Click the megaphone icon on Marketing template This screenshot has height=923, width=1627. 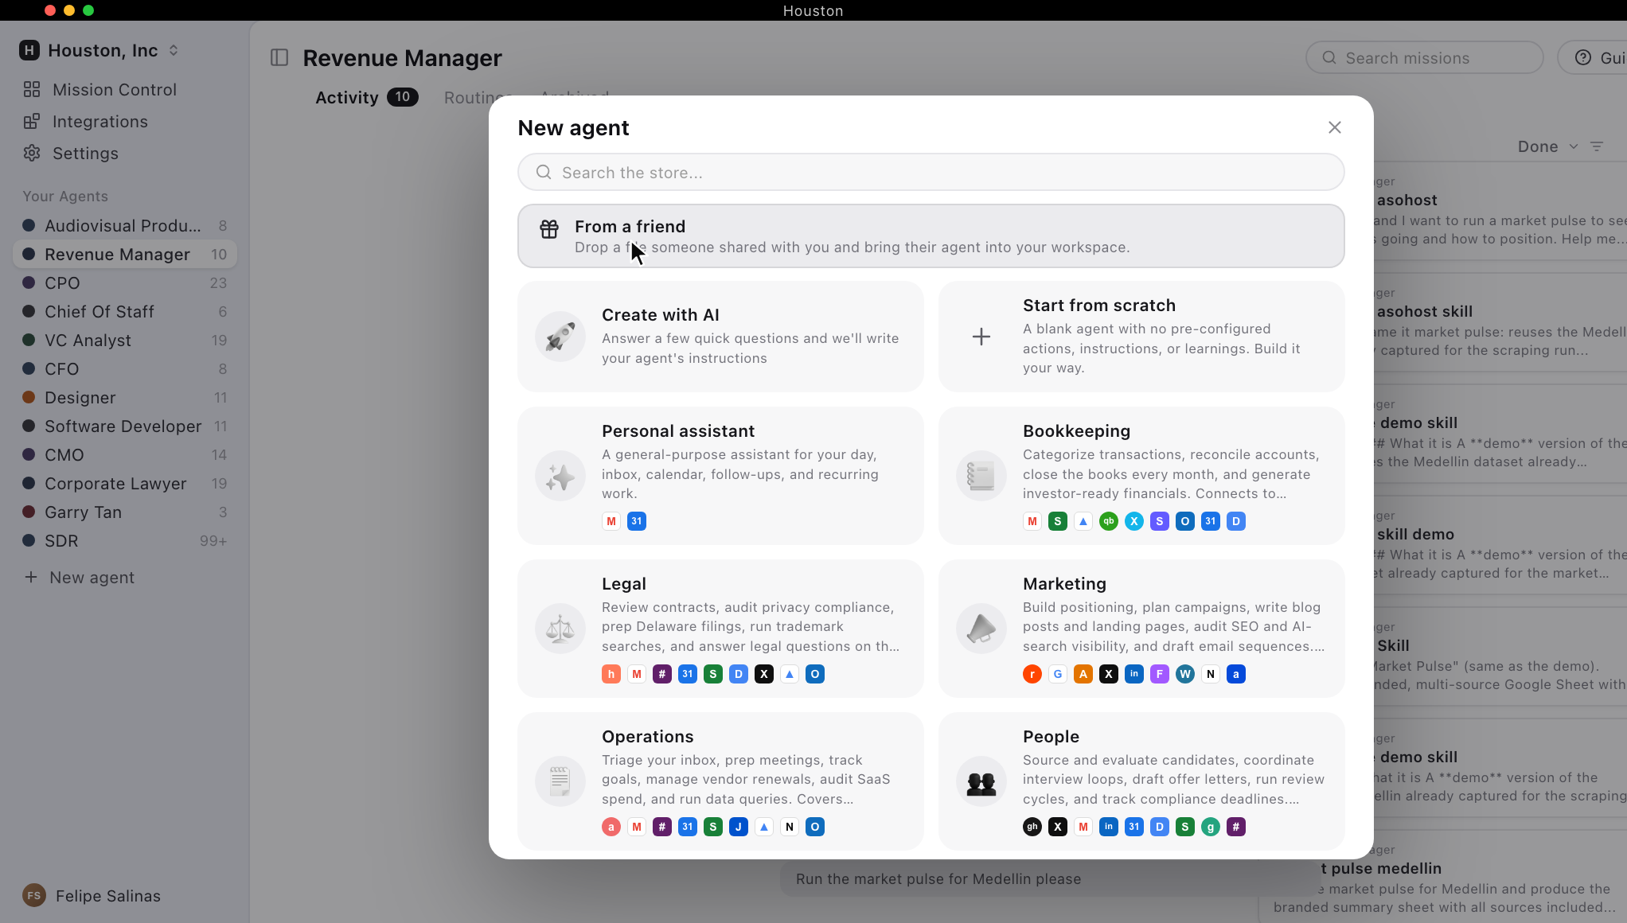tap(981, 629)
